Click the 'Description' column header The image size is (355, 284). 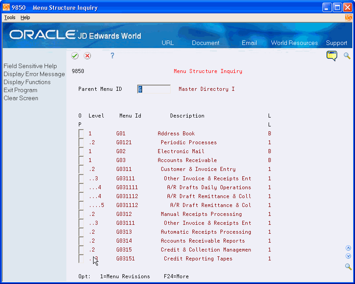tap(187, 116)
